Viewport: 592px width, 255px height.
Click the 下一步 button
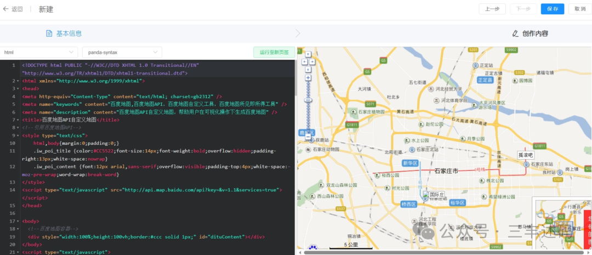click(x=523, y=9)
